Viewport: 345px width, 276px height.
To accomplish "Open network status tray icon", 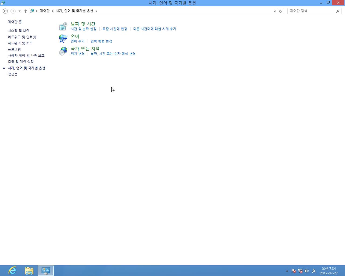I will coord(300,271).
